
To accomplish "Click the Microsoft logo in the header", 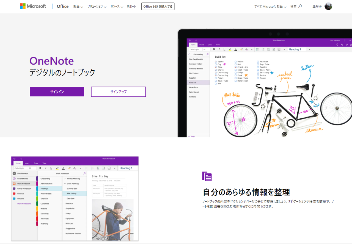I will coord(33,6).
